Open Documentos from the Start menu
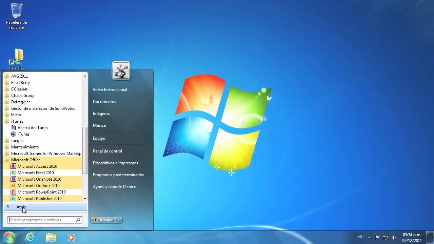Viewport: 434px width, 244px height. pos(104,102)
